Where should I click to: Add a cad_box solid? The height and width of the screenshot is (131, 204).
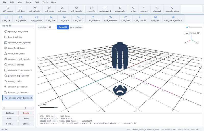6,19
